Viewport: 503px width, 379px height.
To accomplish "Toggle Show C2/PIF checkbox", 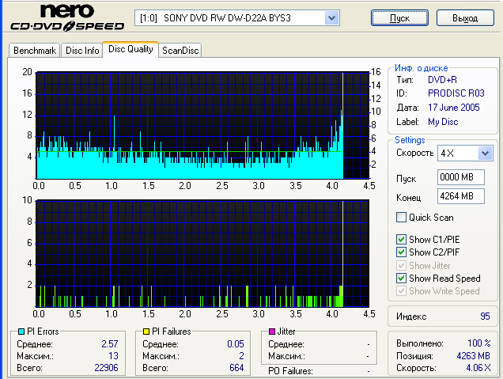I will coord(402,252).
